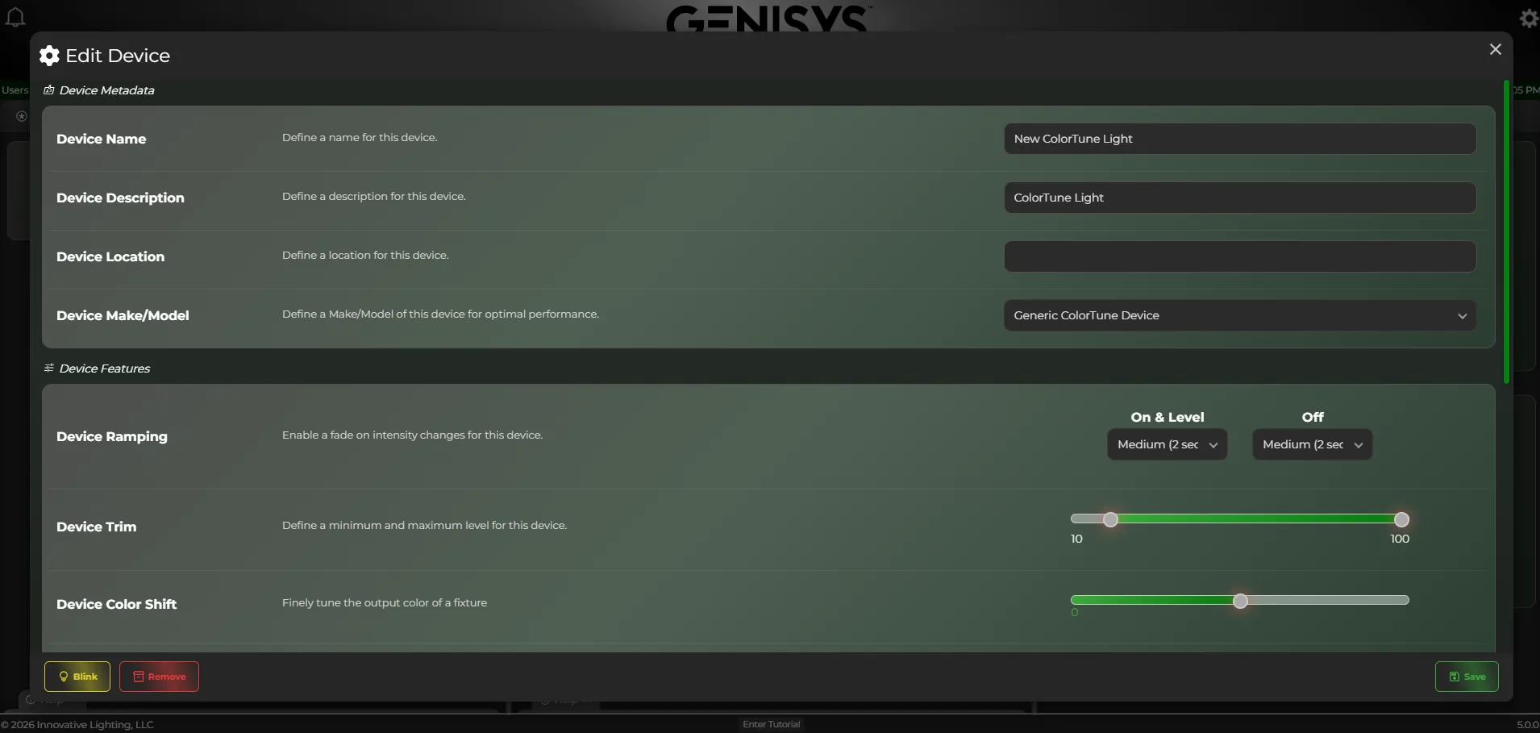Image resolution: width=1540 pixels, height=733 pixels.
Task: Click the empty Device Location field
Action: (x=1240, y=256)
